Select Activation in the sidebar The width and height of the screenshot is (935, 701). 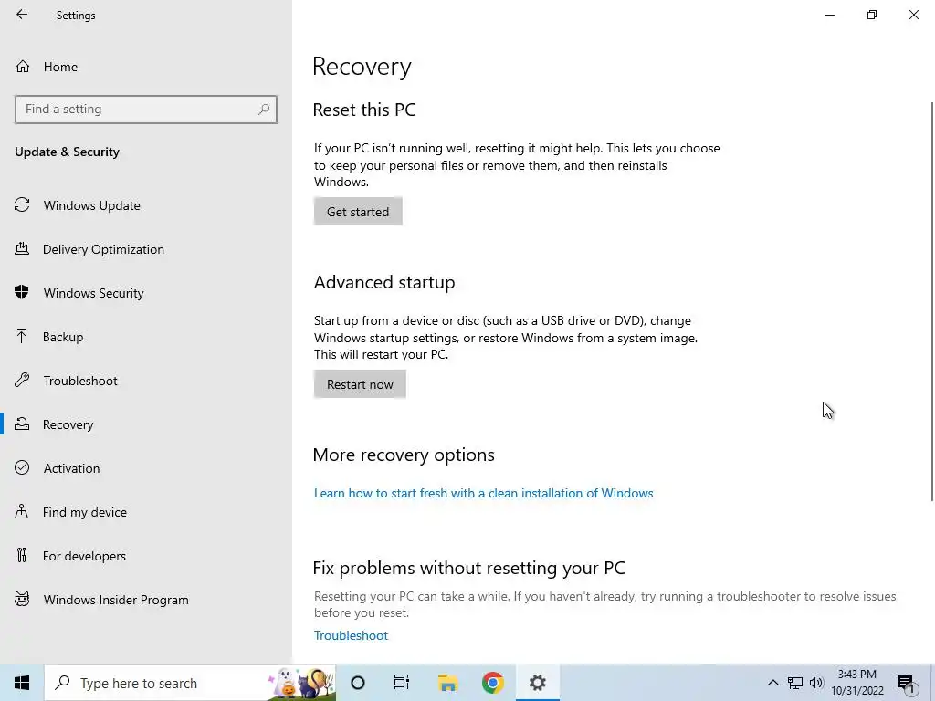tap(71, 468)
